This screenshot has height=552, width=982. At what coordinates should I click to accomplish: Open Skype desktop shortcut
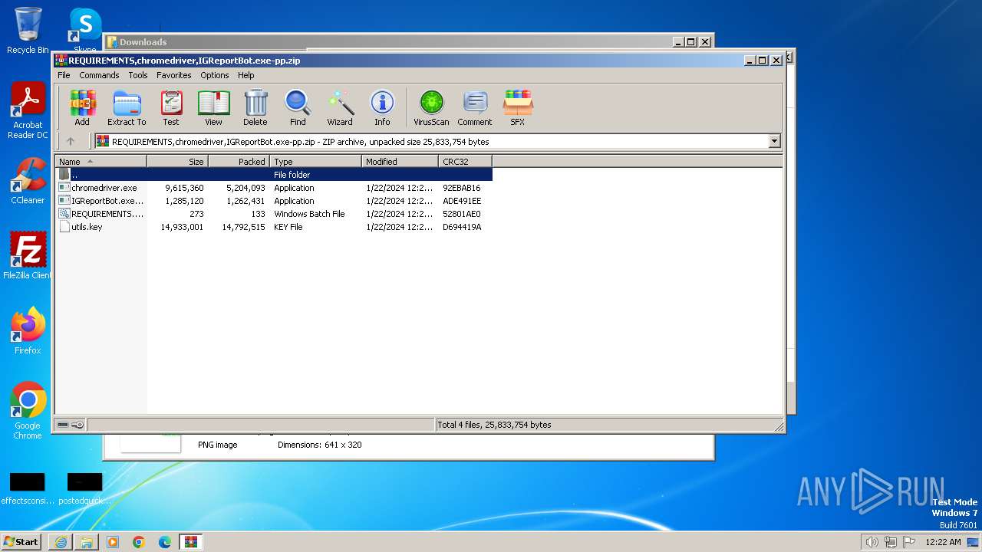point(85,31)
